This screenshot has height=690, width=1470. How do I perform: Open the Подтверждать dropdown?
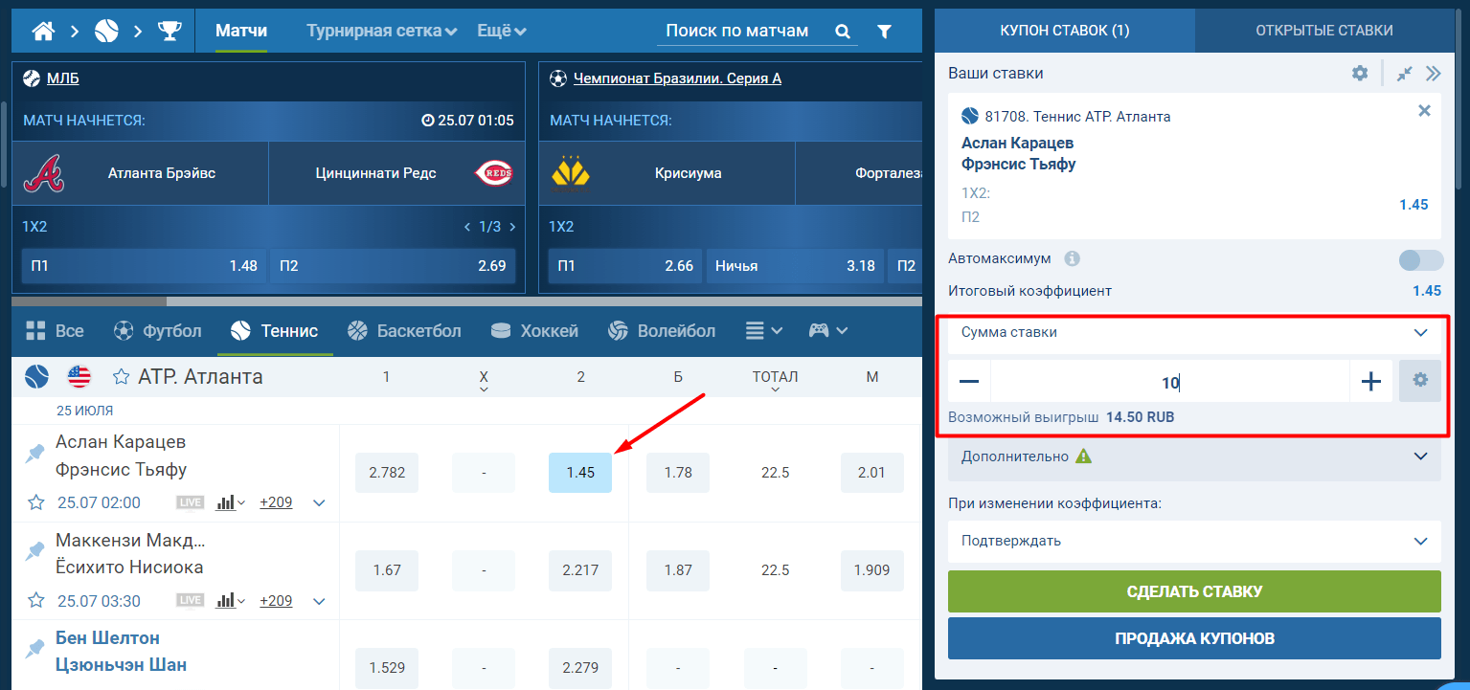point(1193,541)
